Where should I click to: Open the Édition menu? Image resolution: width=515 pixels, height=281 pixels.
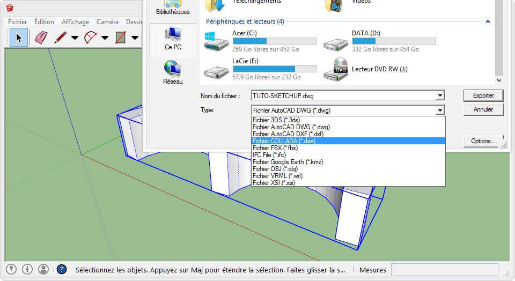(44, 21)
